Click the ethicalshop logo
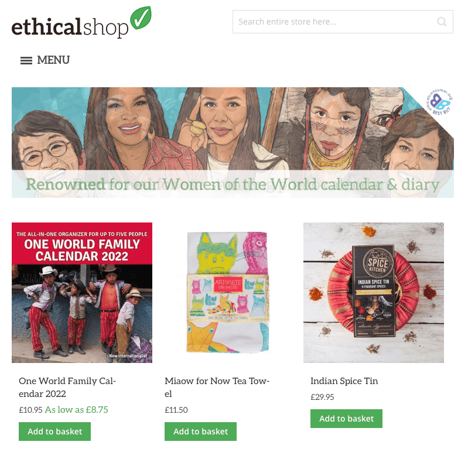468x452 pixels. [81, 22]
